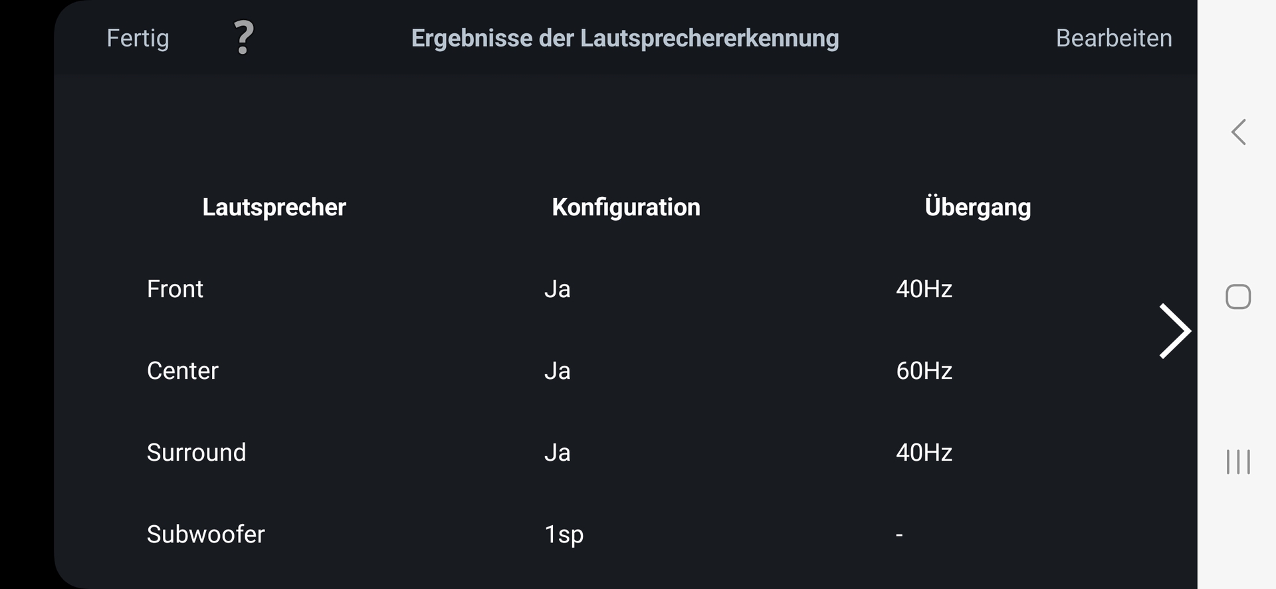
Task: Click the Surround crossover value 40Hz
Action: click(x=924, y=453)
